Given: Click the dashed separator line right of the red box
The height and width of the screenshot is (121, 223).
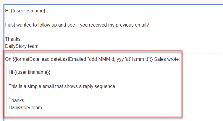Looking at the screenshot, I should pos(203,53).
